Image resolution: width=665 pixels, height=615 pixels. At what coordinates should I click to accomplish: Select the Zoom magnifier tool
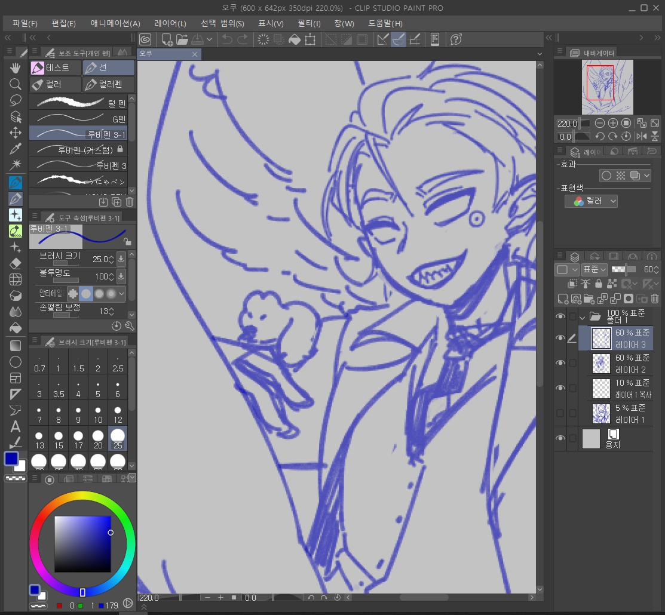tap(16, 84)
